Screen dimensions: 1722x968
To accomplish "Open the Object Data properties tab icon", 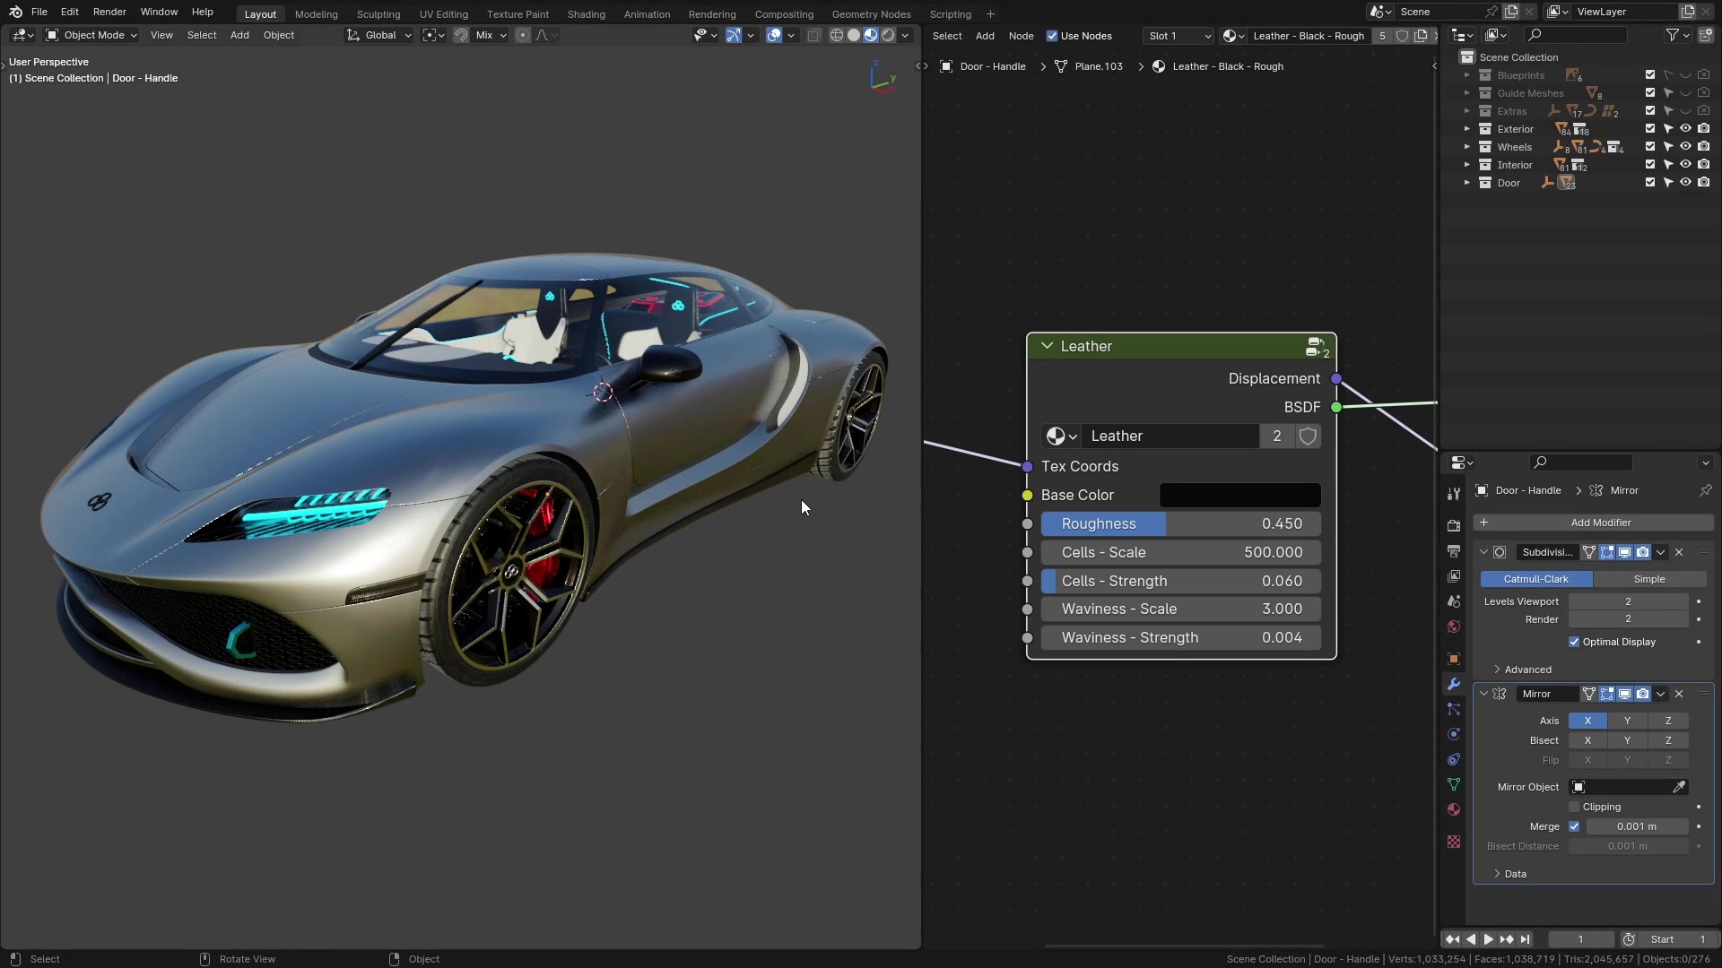I will tap(1454, 784).
